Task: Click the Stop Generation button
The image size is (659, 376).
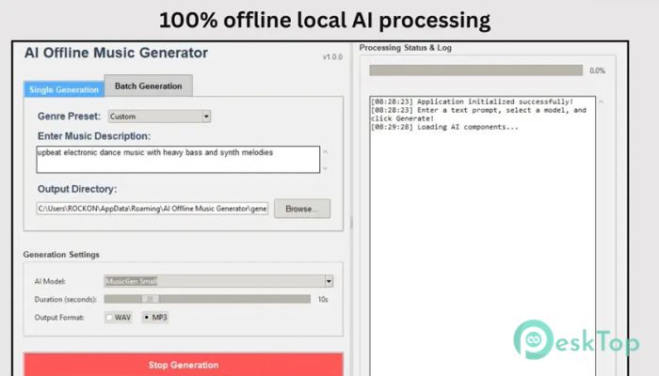Action: [184, 365]
